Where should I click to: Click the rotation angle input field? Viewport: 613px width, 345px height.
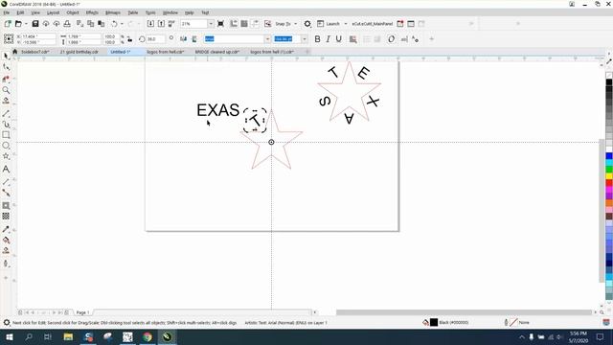point(155,39)
